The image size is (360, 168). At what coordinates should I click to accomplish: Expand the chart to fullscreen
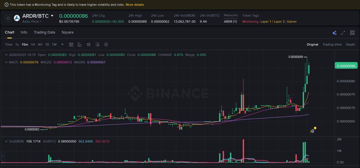[343, 33]
